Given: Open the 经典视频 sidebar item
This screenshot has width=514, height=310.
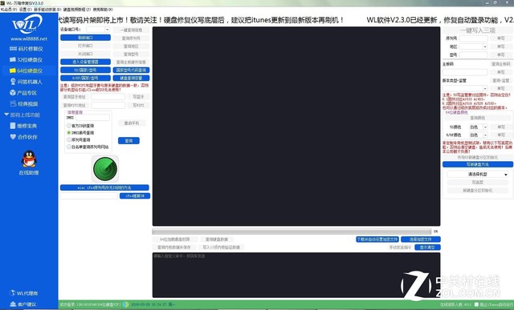Looking at the screenshot, I should 24,104.
